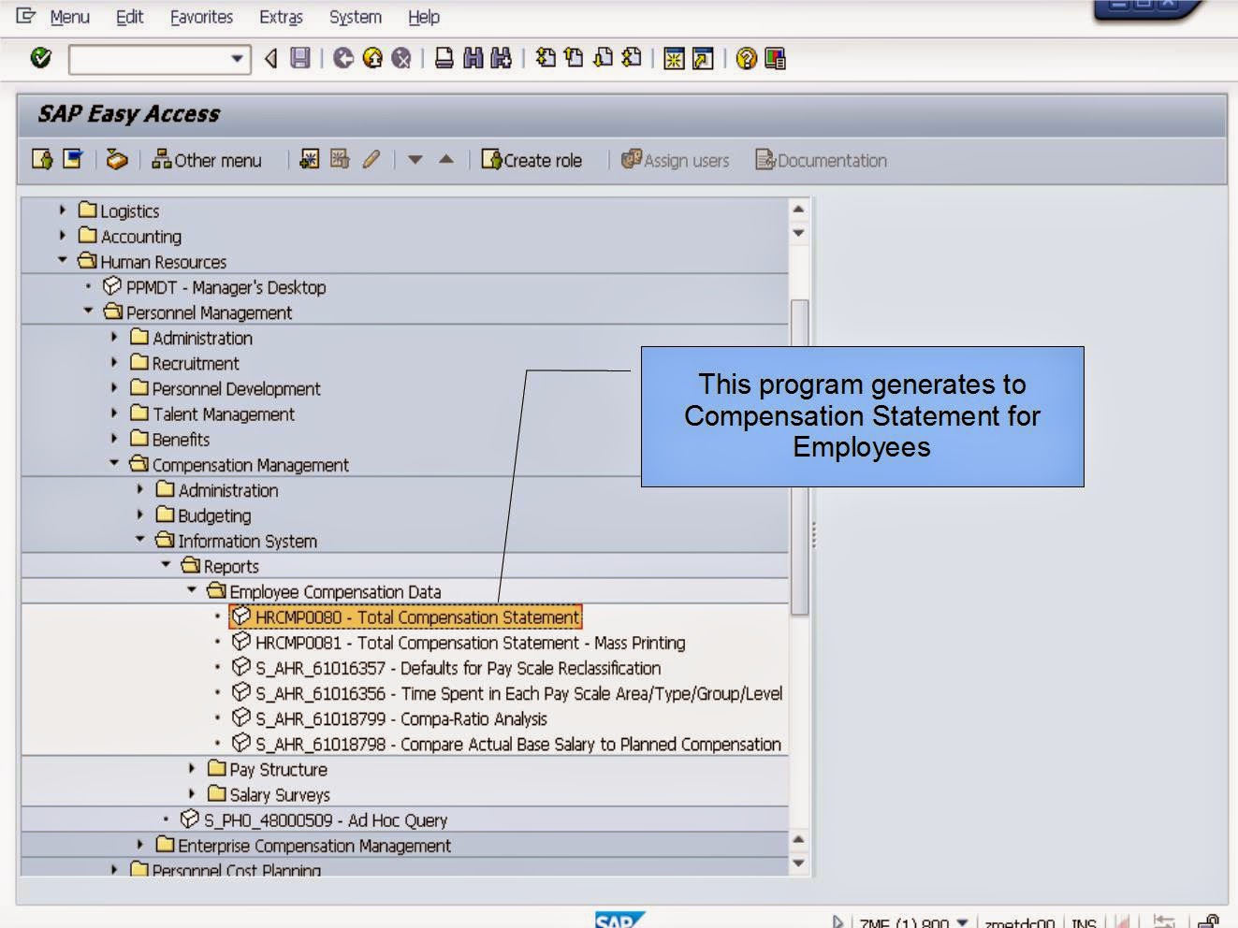Image resolution: width=1238 pixels, height=928 pixels.
Task: Click the pencil edit icon in the application toolbar
Action: [x=371, y=160]
